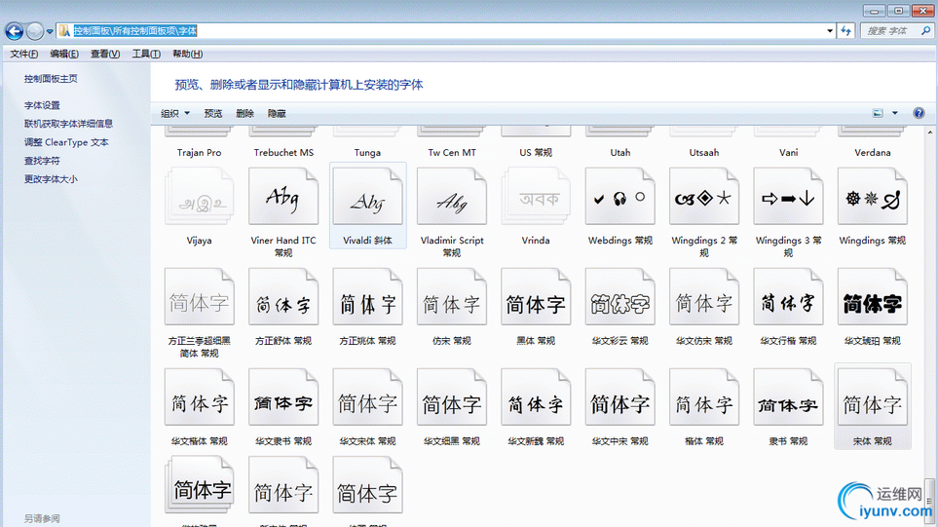Image resolution: width=938 pixels, height=527 pixels.
Task: Select the 华文中宋 常规 font icon
Action: 620,397
